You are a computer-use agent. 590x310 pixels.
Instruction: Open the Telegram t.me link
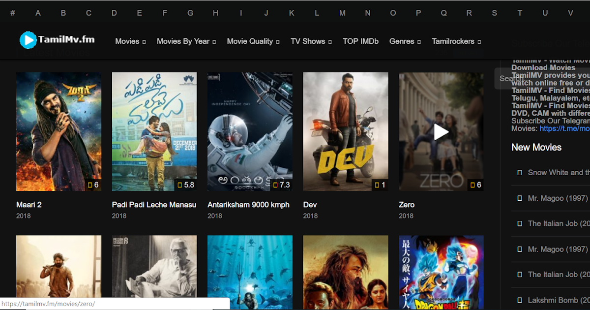[x=564, y=128]
